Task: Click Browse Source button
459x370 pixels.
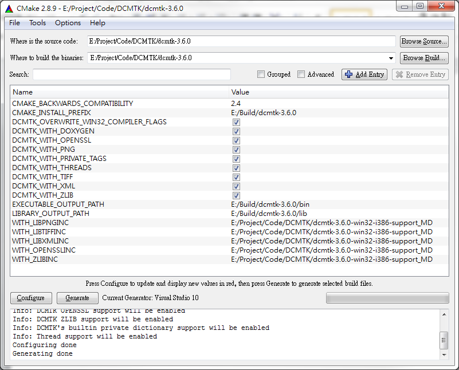Action: click(x=424, y=41)
